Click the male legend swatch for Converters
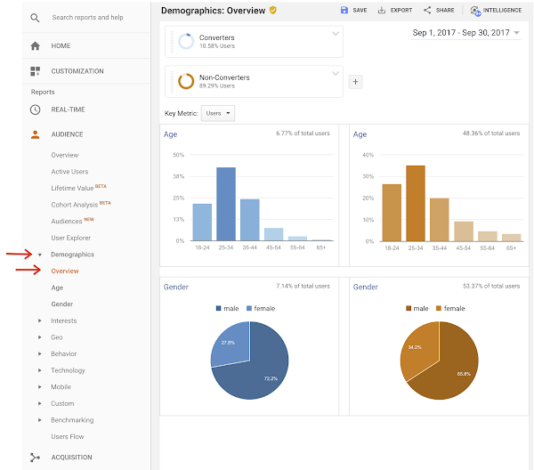Screen dimensions: 534x470 (x=219, y=308)
